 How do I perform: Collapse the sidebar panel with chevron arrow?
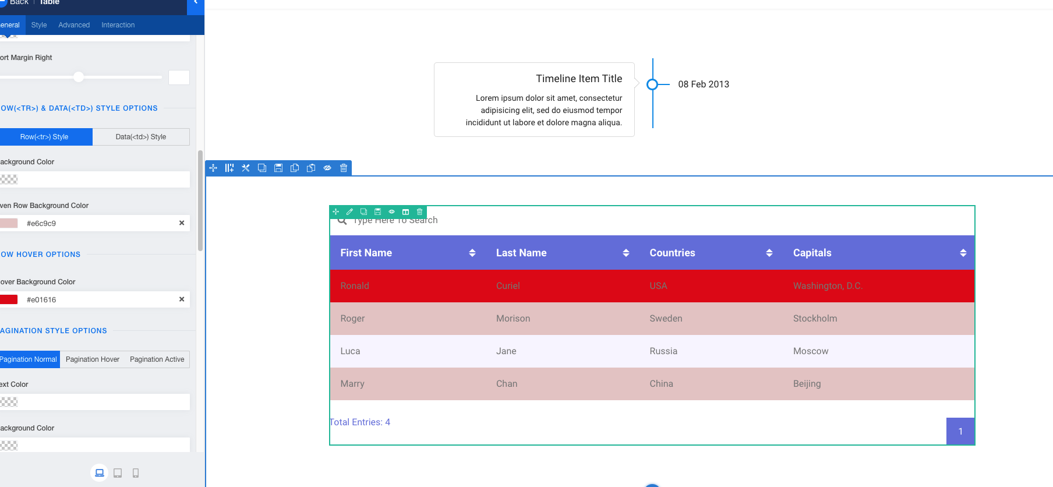point(196,3)
